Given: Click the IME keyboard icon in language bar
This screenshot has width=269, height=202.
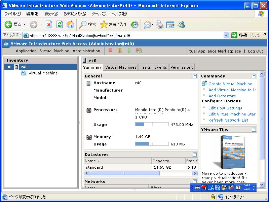Looking at the screenshot, I should pyautogui.click(x=197, y=188).
